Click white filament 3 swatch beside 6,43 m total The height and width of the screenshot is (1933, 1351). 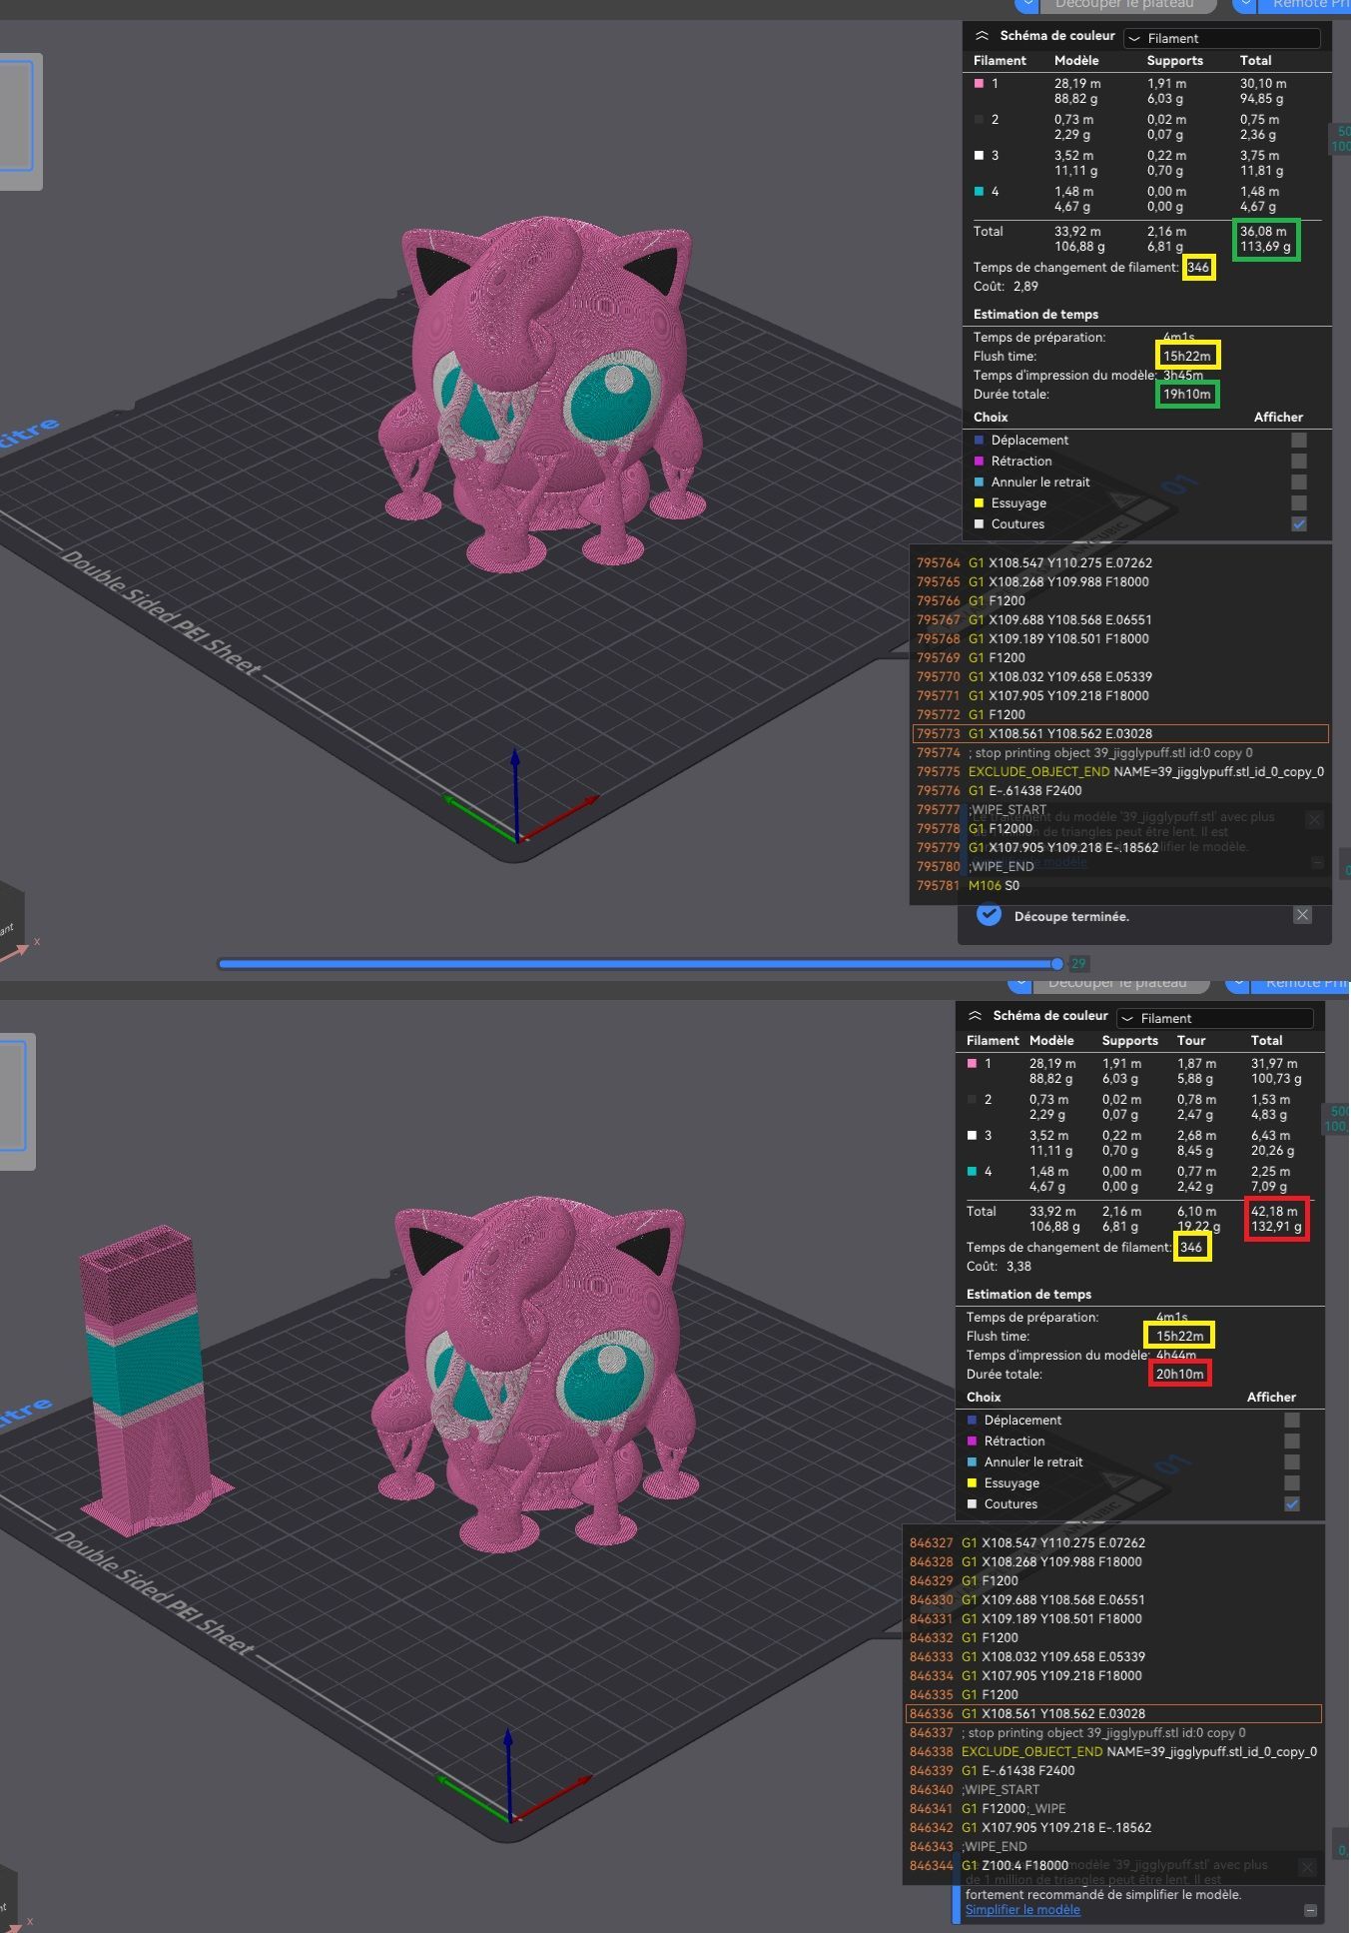pos(973,1136)
